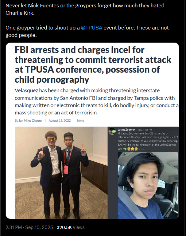Screen dimensions: 186x236
Task: Open the car selfie photo
Action: point(148,185)
